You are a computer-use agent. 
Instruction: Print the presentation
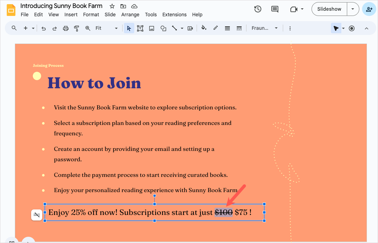click(x=65, y=28)
